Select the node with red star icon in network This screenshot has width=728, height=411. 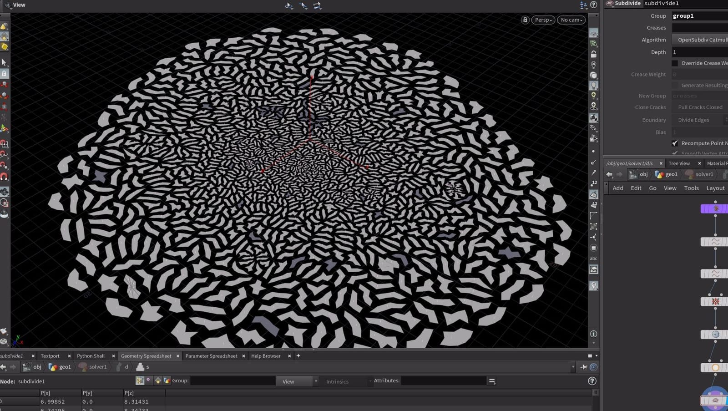pos(714,301)
